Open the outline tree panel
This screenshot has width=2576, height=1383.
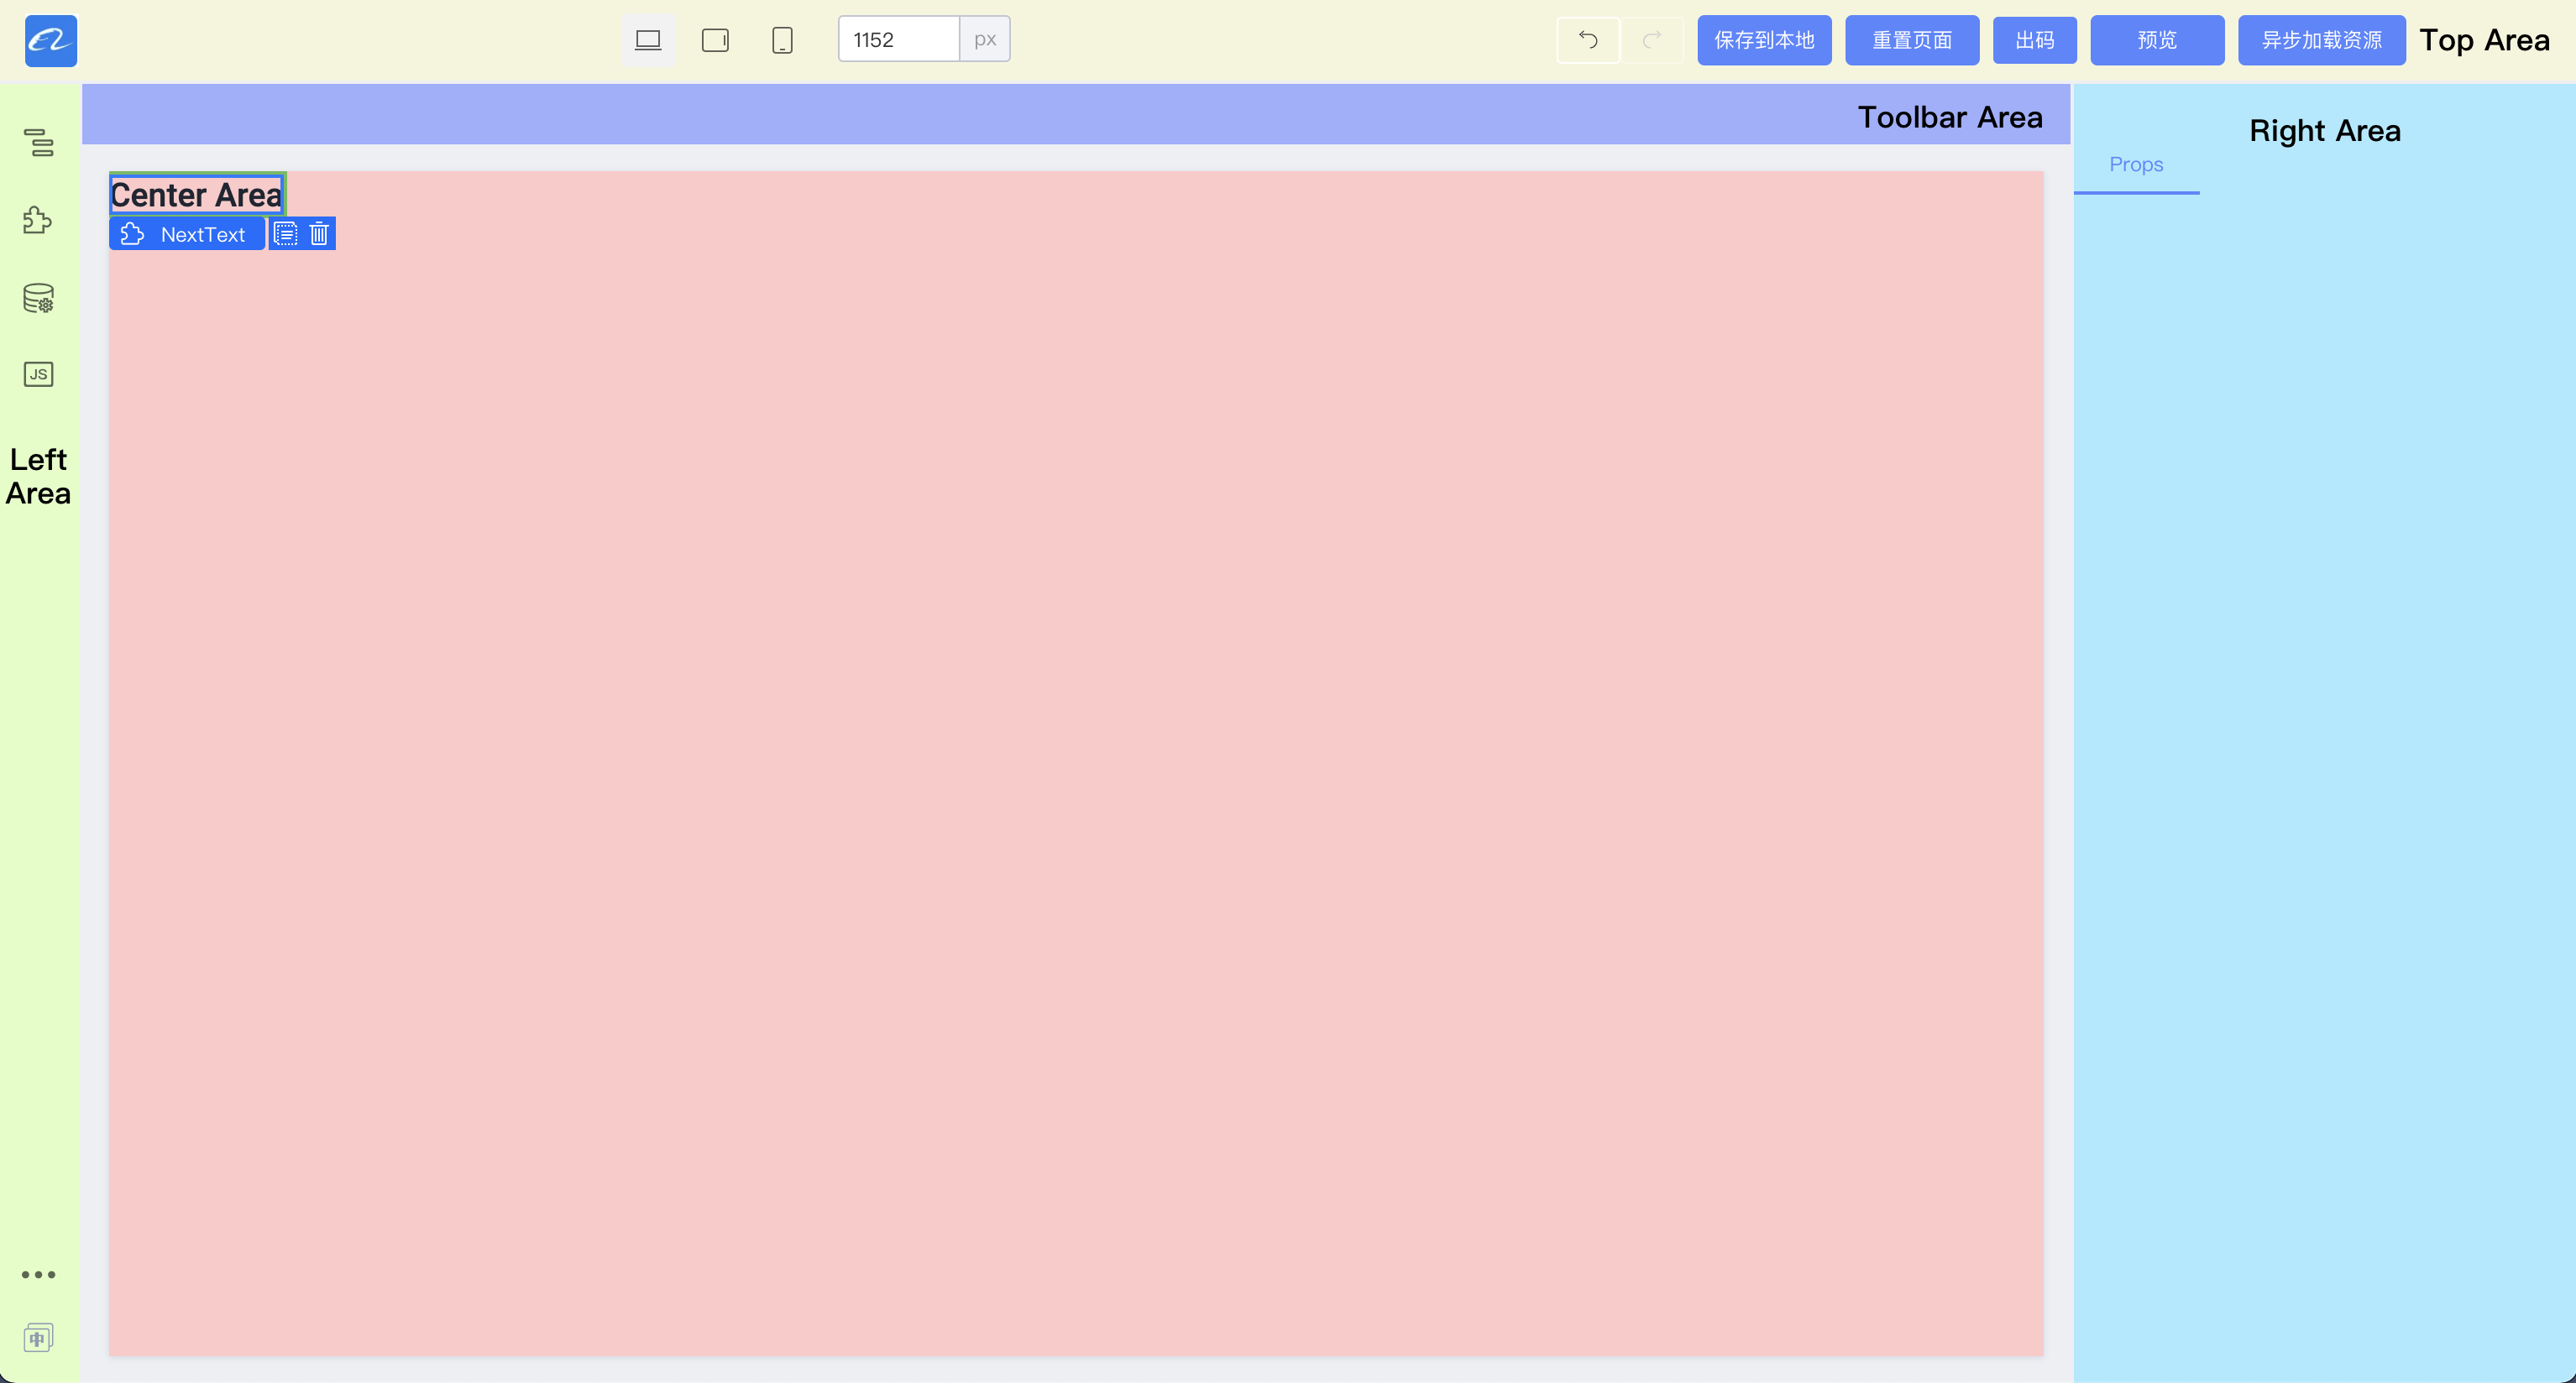tap(38, 142)
